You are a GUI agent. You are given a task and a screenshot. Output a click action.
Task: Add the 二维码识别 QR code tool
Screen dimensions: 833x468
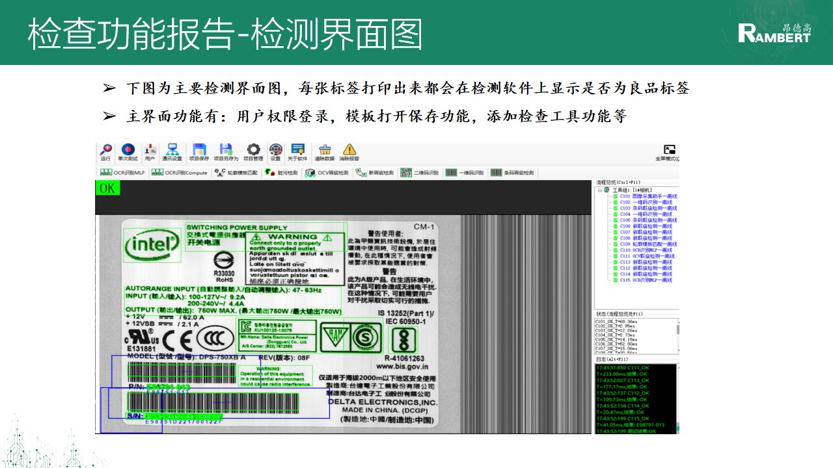(x=419, y=173)
